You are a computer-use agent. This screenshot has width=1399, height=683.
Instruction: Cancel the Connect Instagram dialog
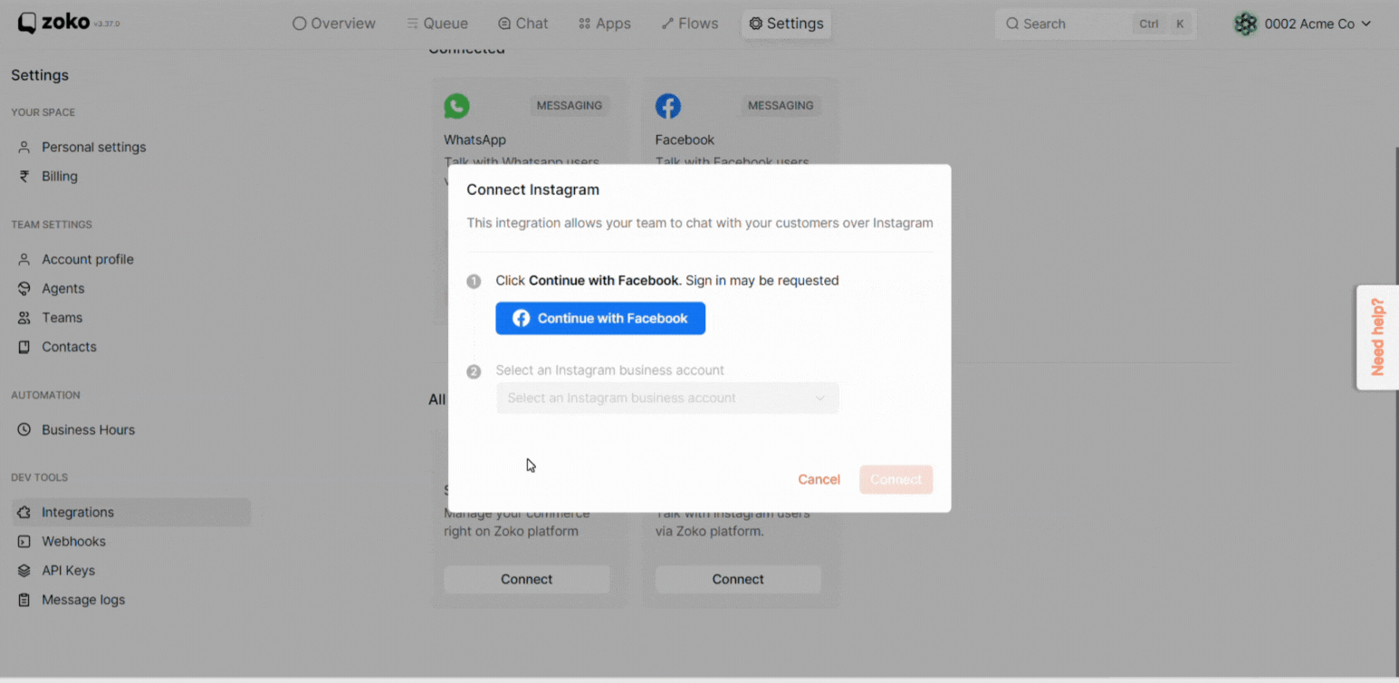pyautogui.click(x=819, y=479)
